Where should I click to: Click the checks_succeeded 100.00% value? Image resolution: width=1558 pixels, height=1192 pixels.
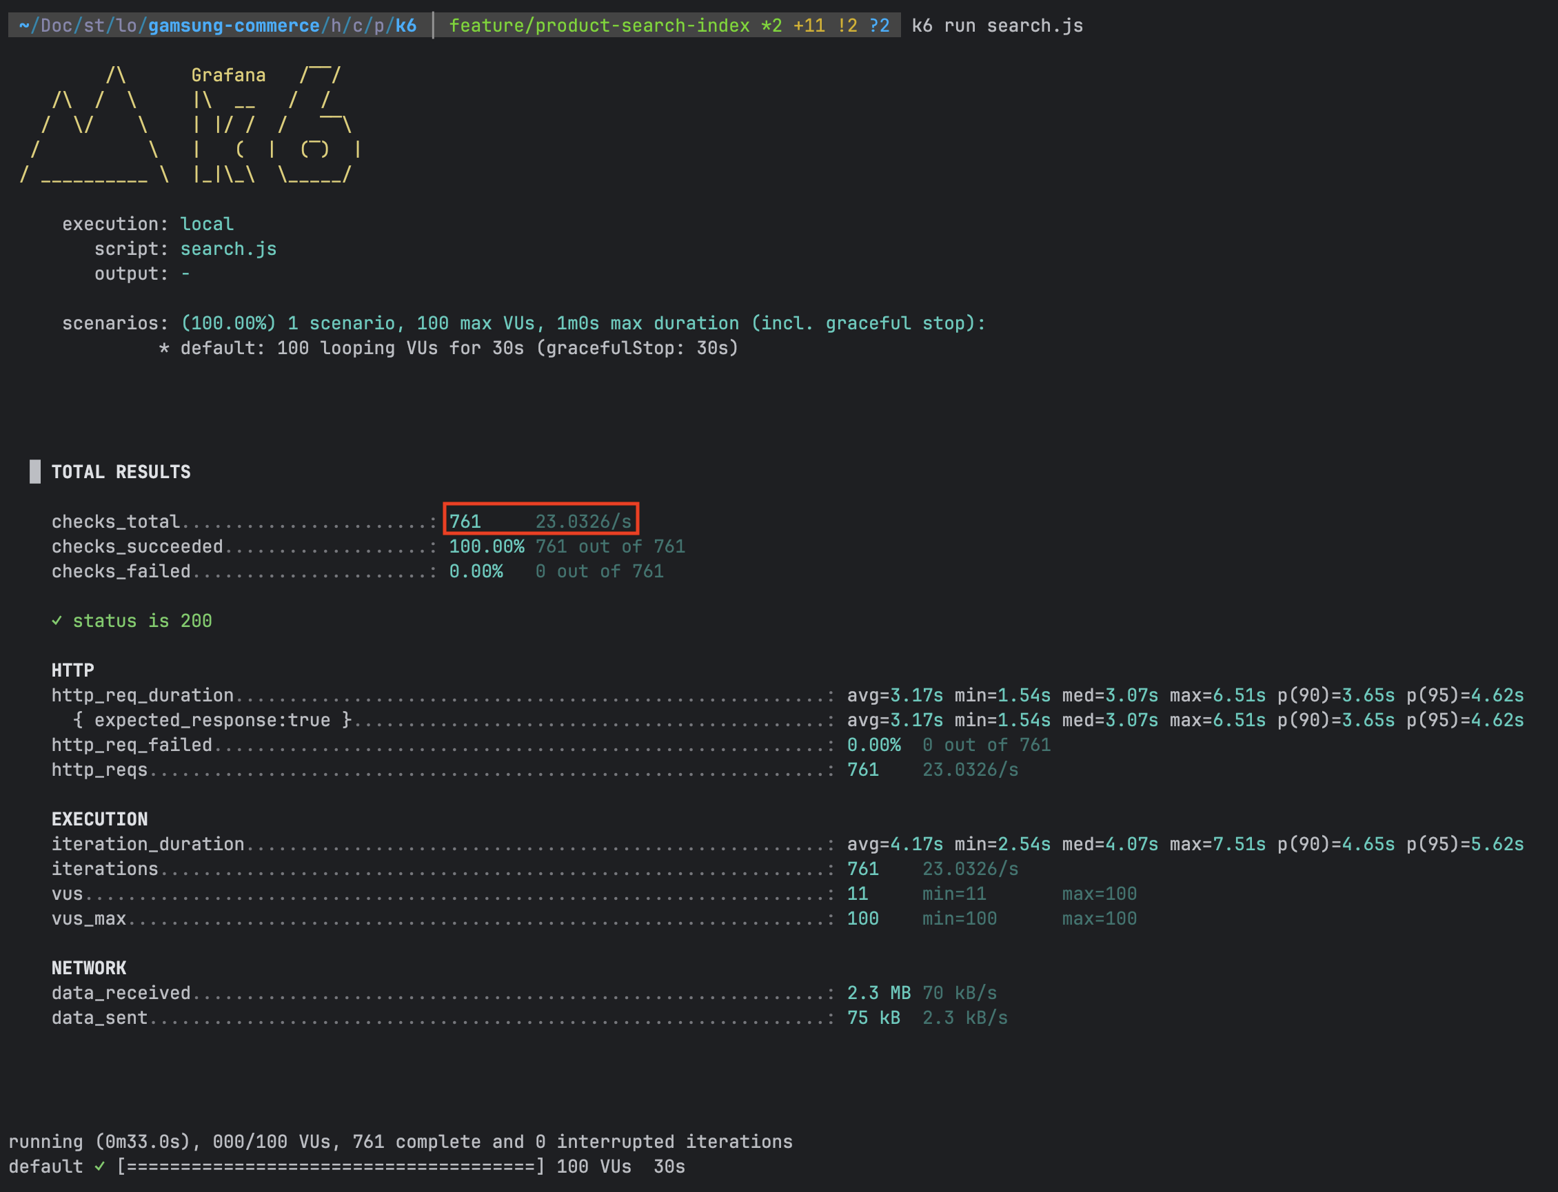click(486, 546)
